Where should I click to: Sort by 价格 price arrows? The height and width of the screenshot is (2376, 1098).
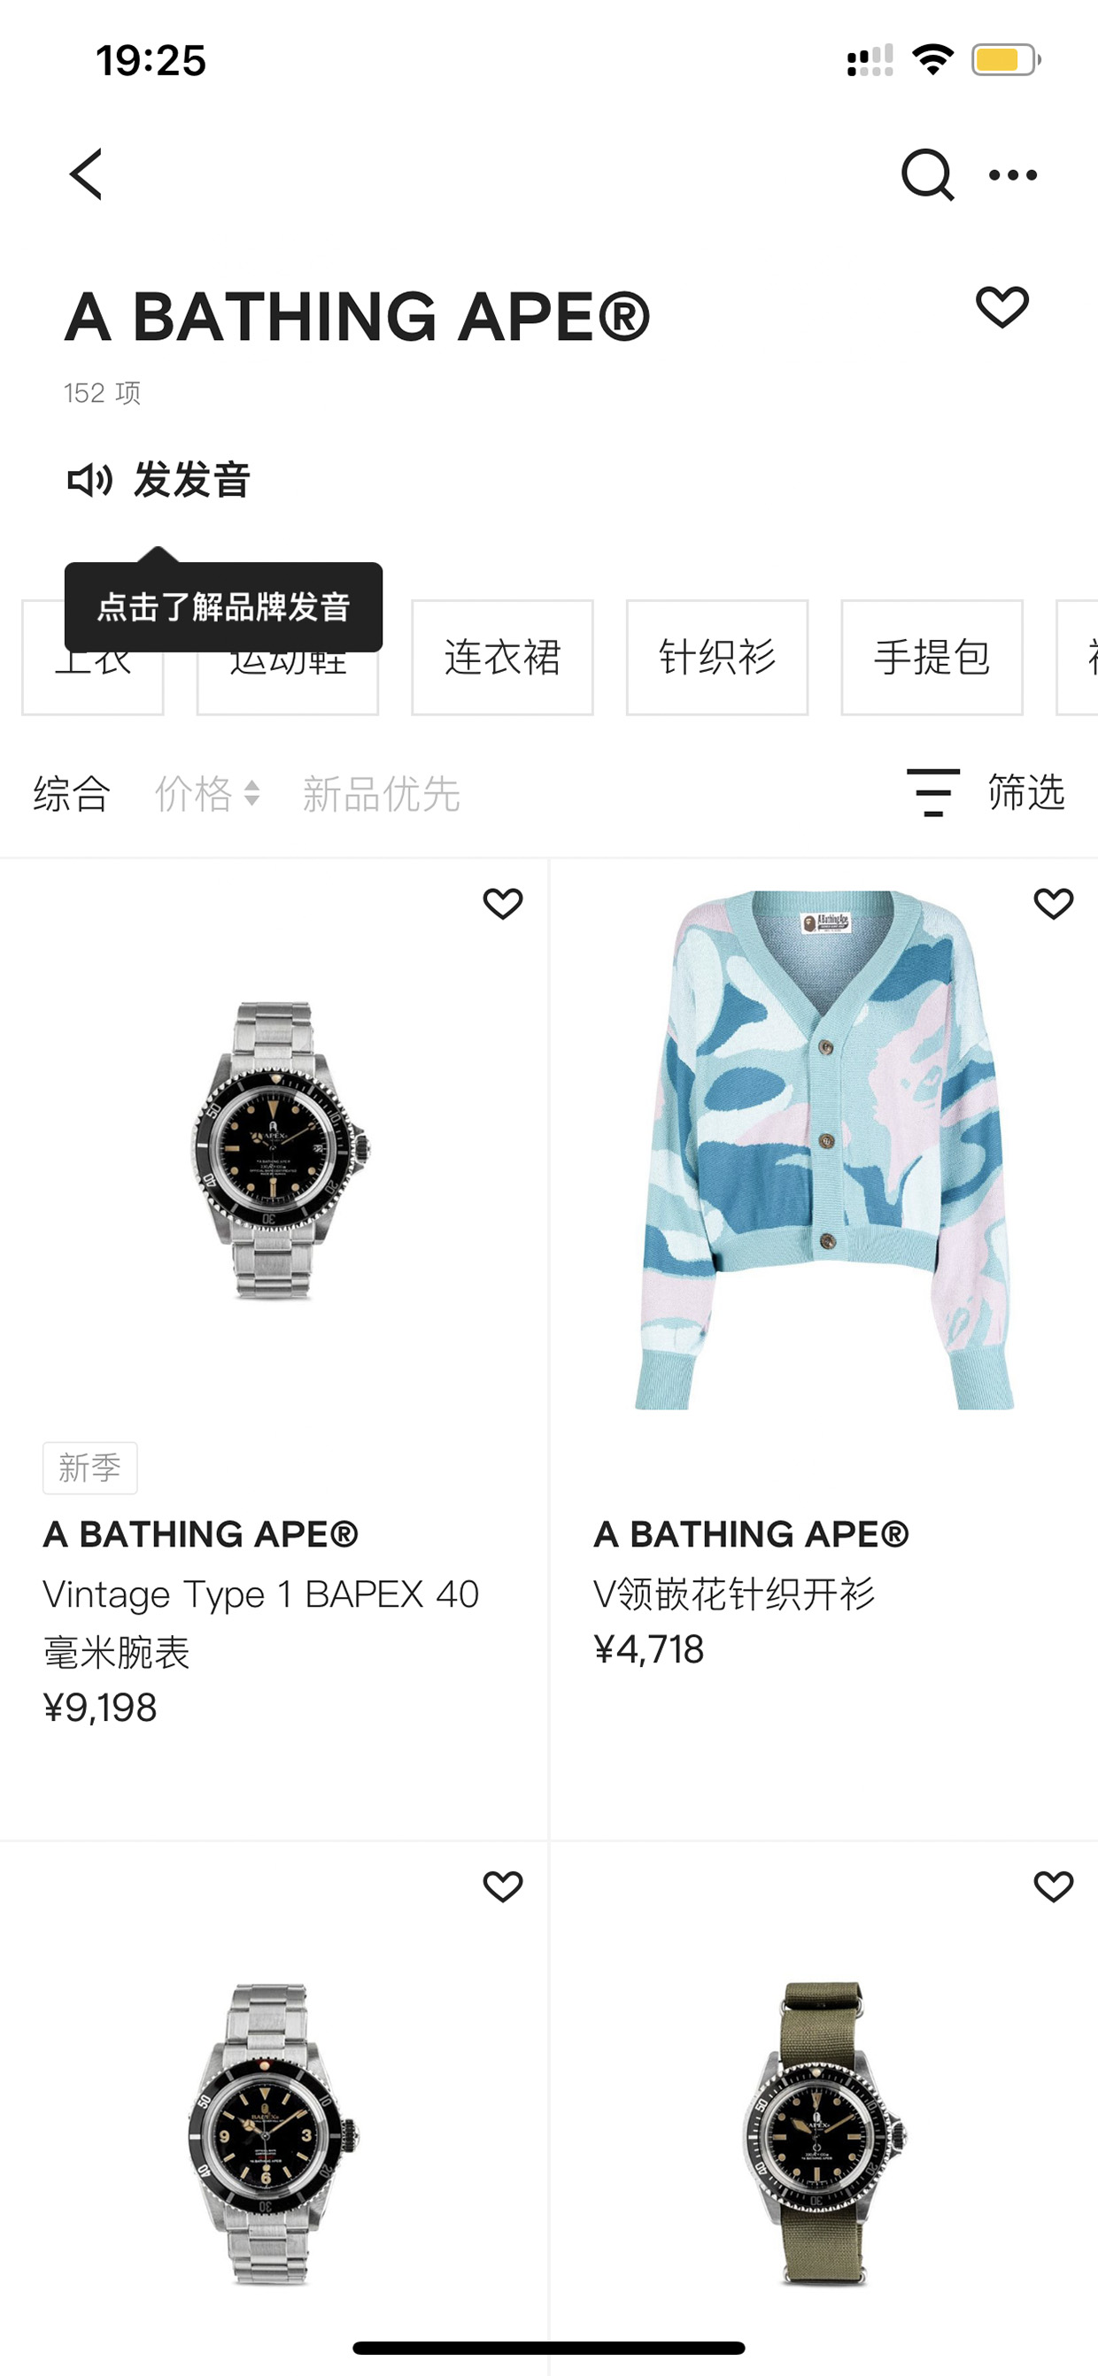pos(207,793)
